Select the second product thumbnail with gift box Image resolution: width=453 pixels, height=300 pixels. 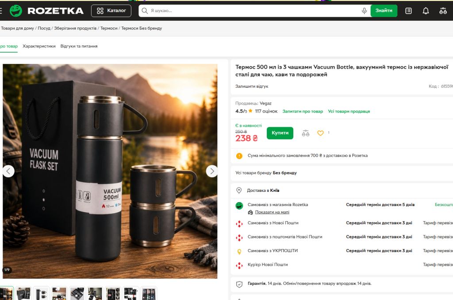[x=23, y=293]
